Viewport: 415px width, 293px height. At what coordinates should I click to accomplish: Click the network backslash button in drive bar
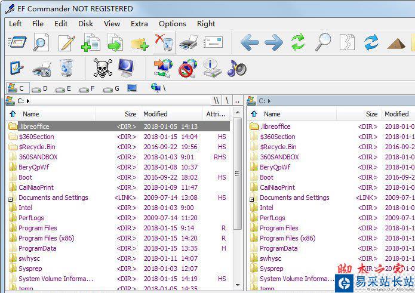(x=159, y=88)
